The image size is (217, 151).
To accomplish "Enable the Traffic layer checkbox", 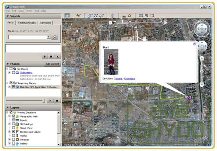I will (x=13, y=135).
